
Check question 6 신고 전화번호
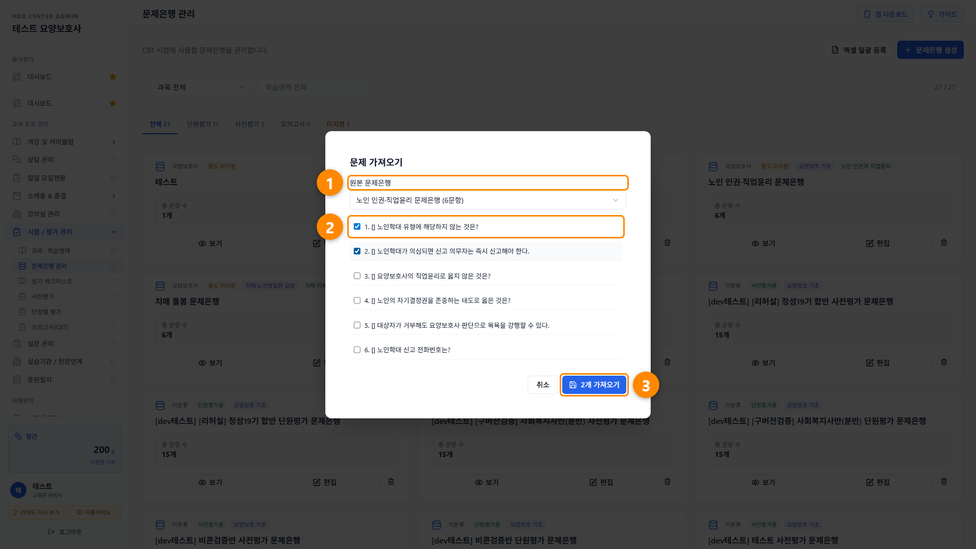coord(357,350)
